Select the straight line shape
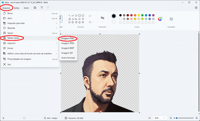This screenshot has height=121, width=200. click(70, 16)
